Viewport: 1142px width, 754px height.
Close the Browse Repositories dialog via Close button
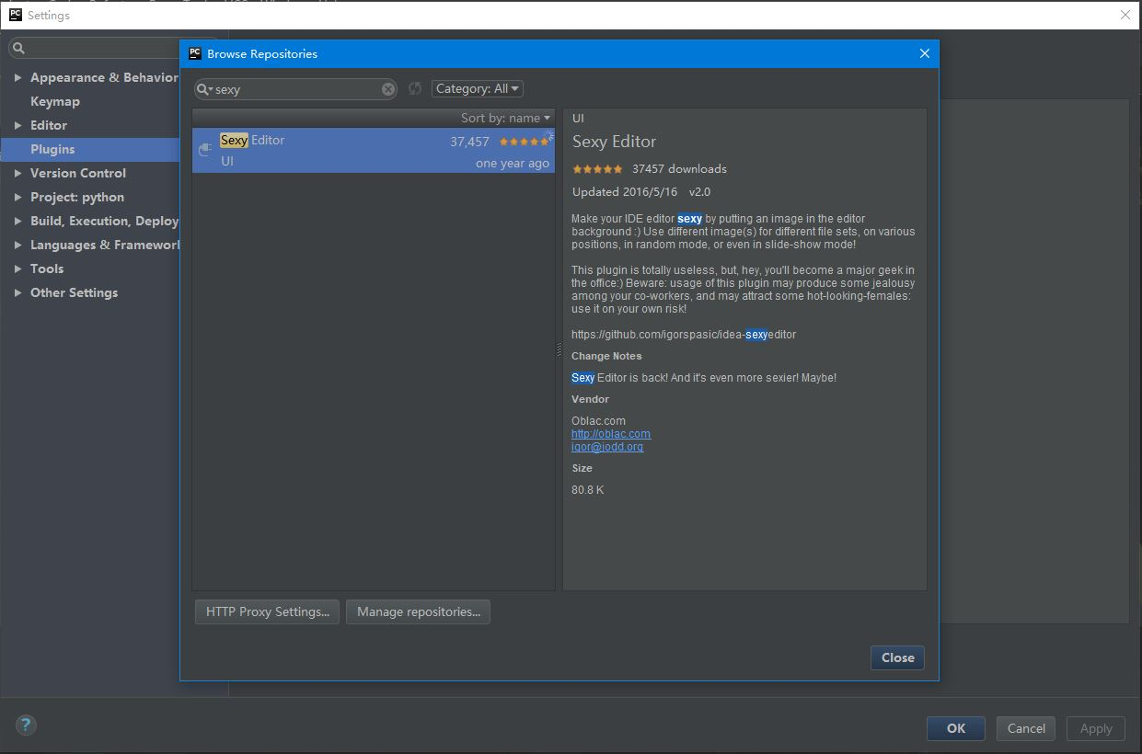point(897,657)
